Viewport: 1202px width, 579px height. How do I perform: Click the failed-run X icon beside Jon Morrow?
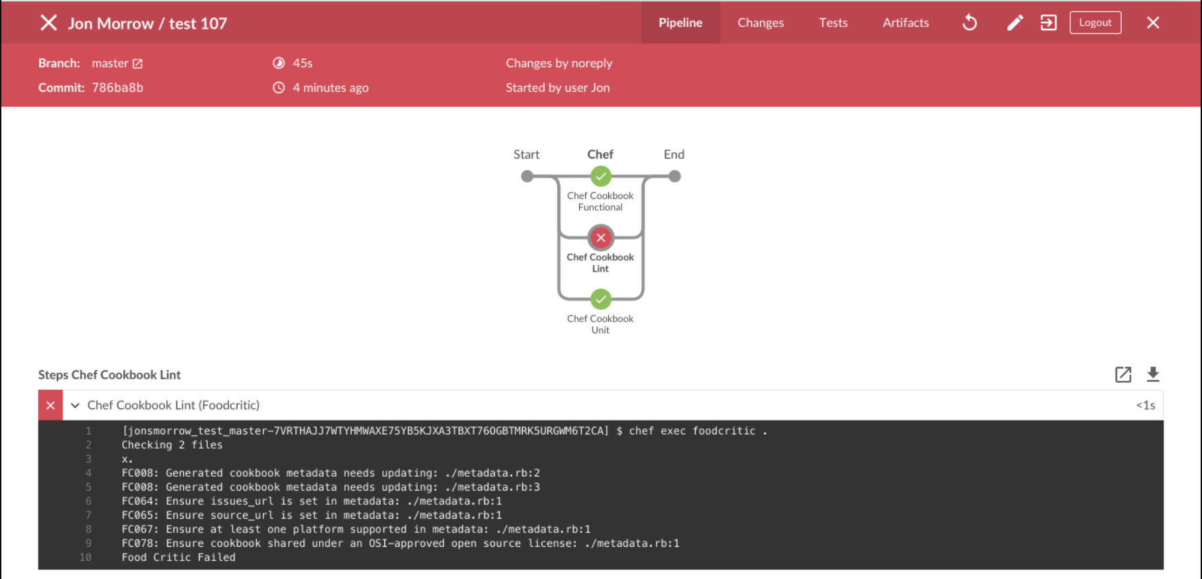pos(48,23)
